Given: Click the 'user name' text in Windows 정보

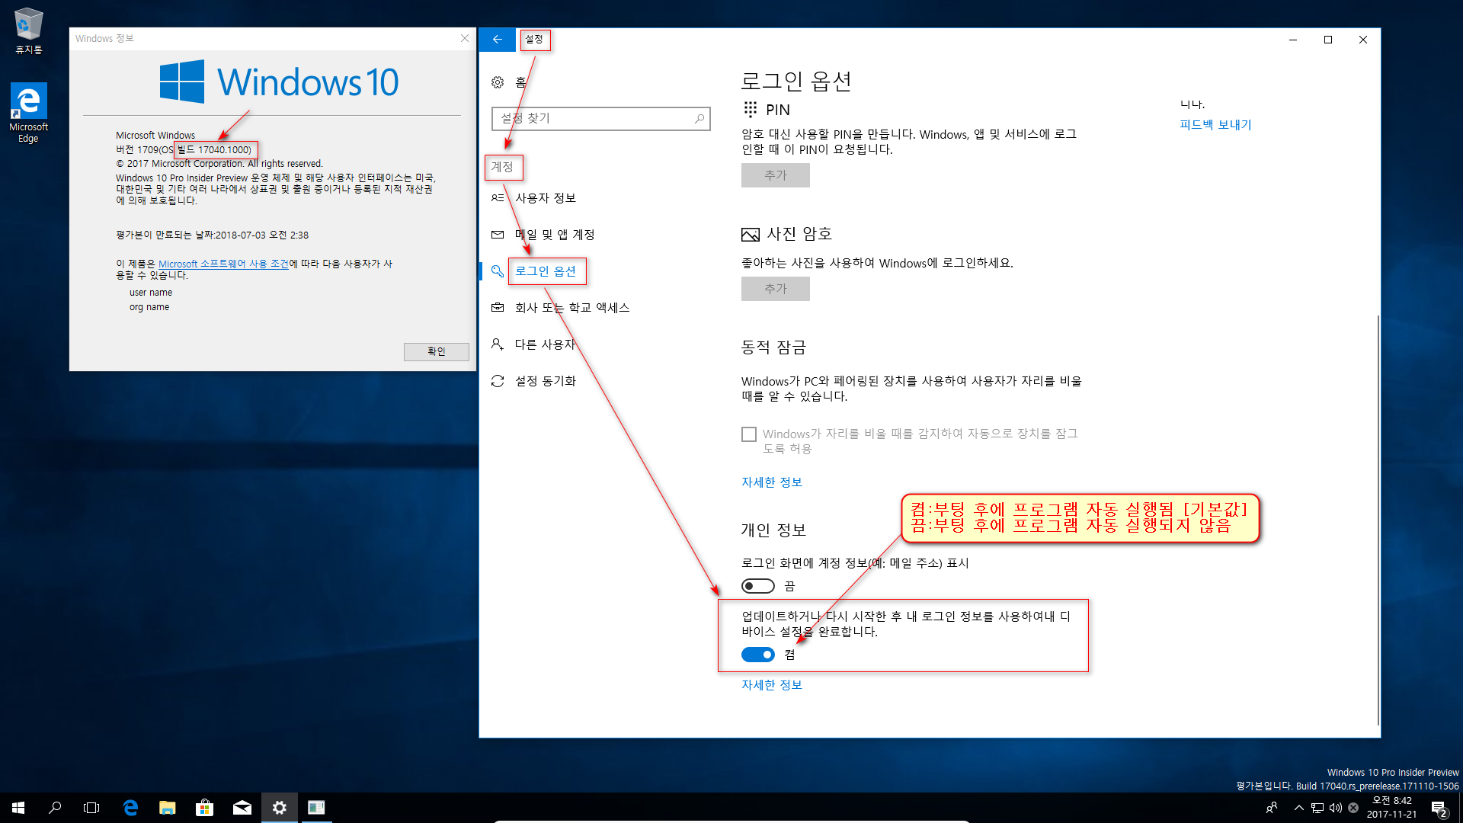Looking at the screenshot, I should pos(151,293).
